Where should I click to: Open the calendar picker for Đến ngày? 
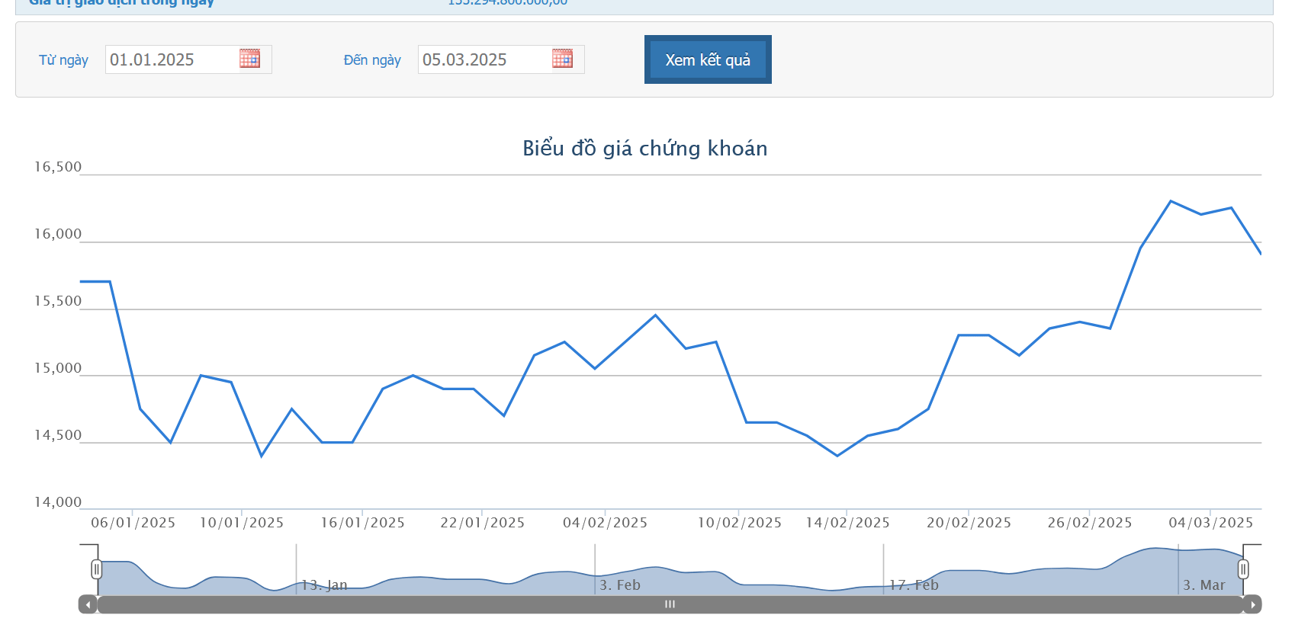(x=562, y=59)
